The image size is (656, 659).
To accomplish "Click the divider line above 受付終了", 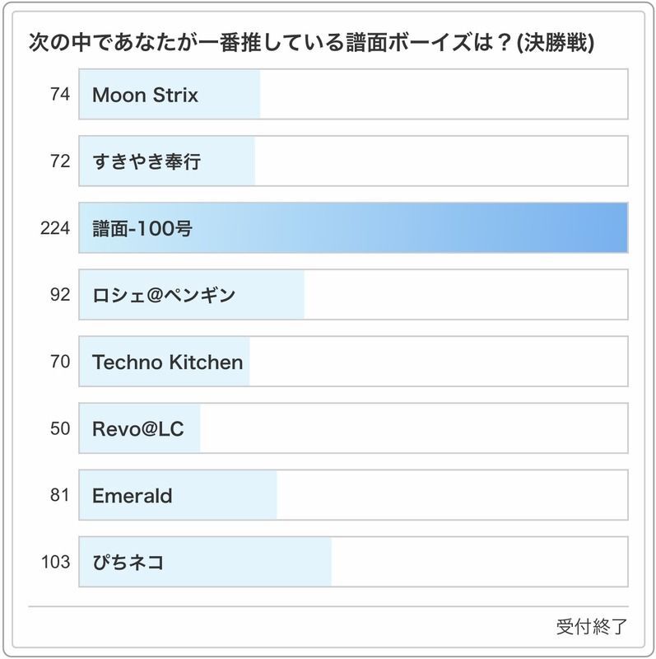I will pyautogui.click(x=328, y=607).
